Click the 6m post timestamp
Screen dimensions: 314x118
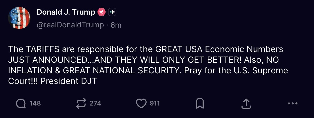pyautogui.click(x=116, y=25)
